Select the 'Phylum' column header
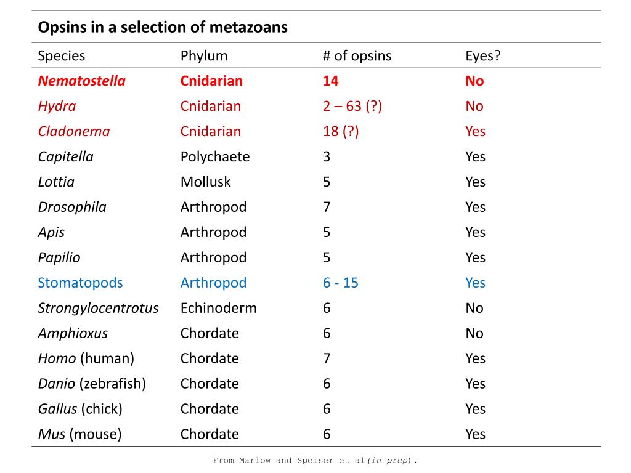The image size is (631, 473). tap(204, 55)
